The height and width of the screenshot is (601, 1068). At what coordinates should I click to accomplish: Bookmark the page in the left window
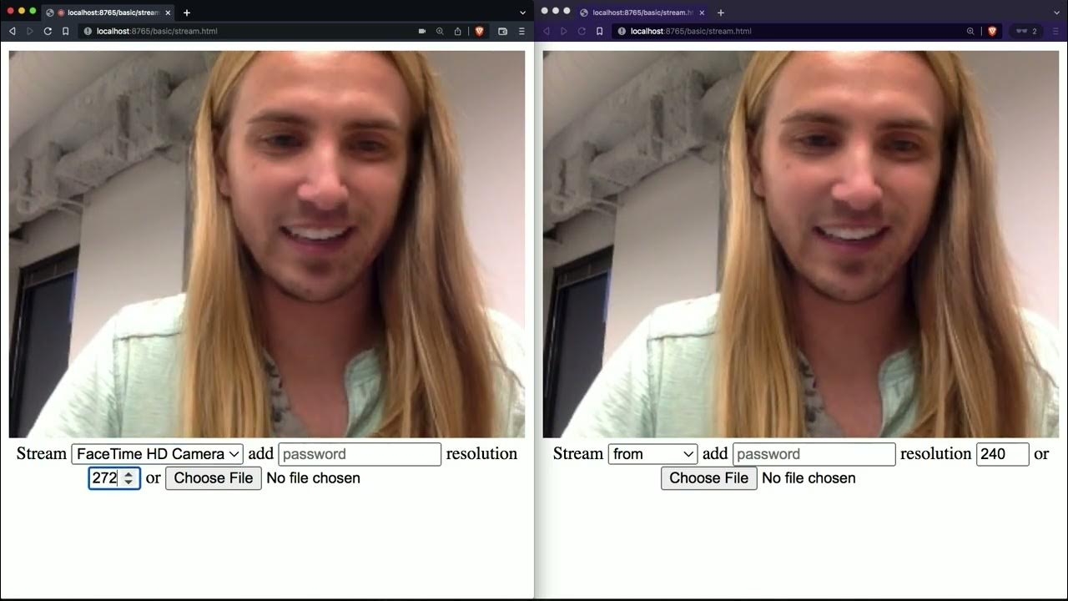[x=65, y=31]
